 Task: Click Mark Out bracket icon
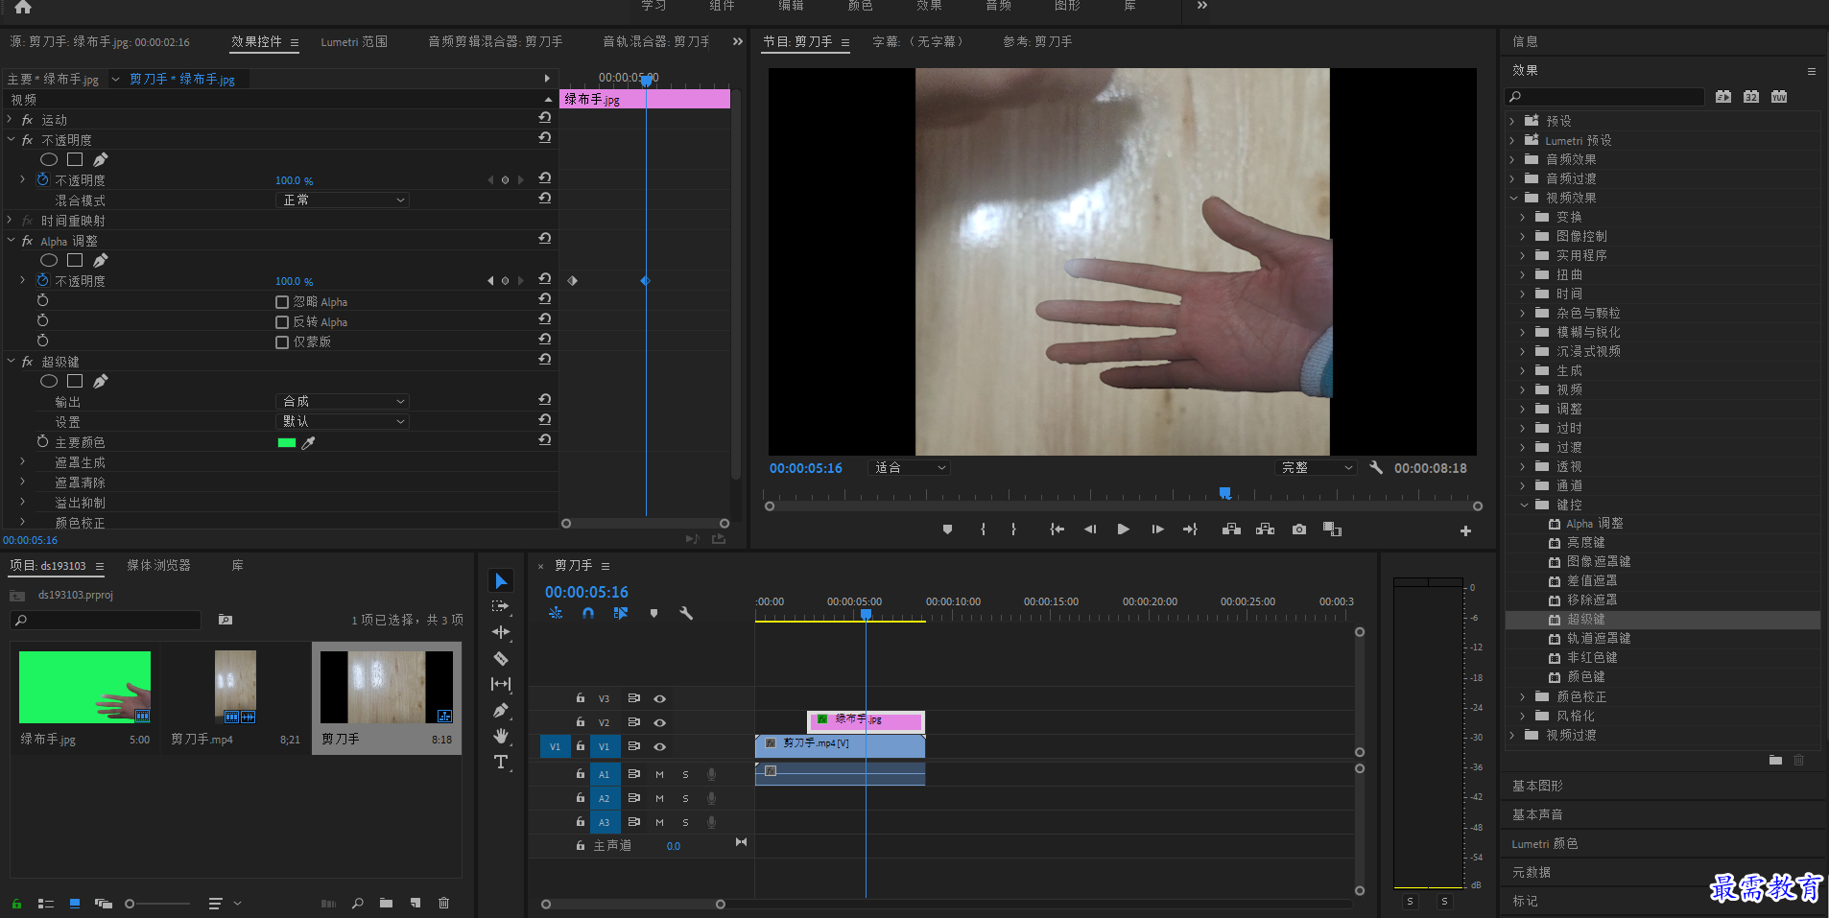click(1013, 530)
